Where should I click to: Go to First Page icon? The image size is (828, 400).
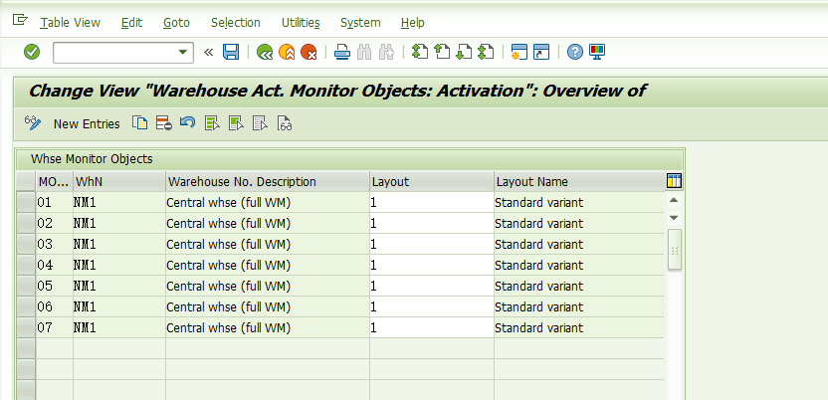420,52
